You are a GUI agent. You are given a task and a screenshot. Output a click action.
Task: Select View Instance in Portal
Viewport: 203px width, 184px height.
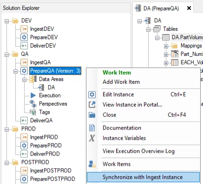coord(143,105)
